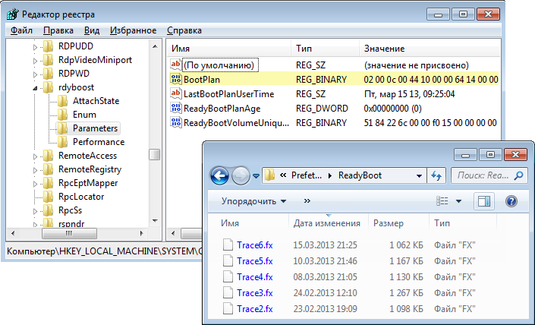Open the Правка menu
The image size is (535, 325).
58,30
